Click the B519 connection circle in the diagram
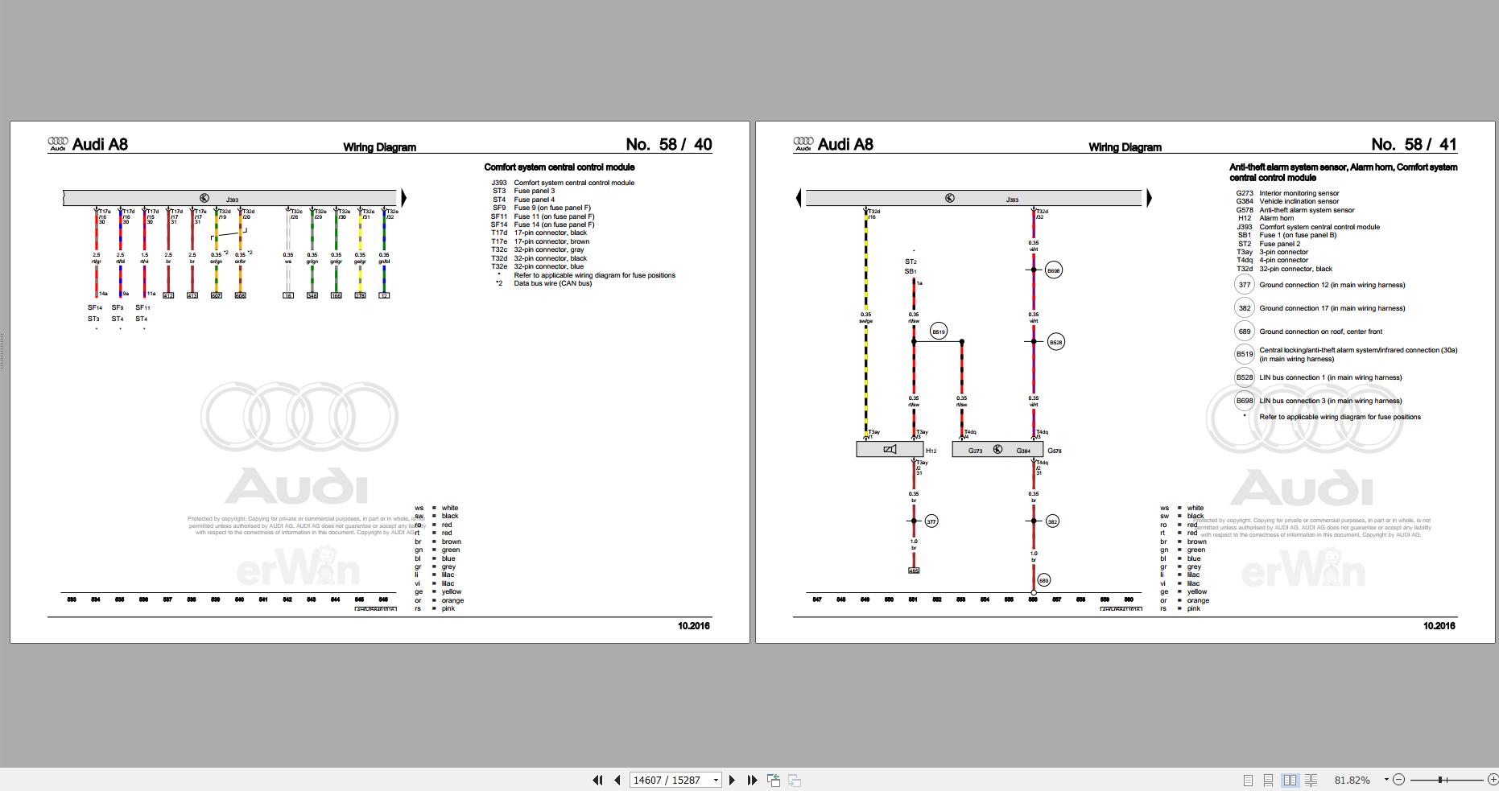Viewport: 1499px width, 791px height. [938, 332]
